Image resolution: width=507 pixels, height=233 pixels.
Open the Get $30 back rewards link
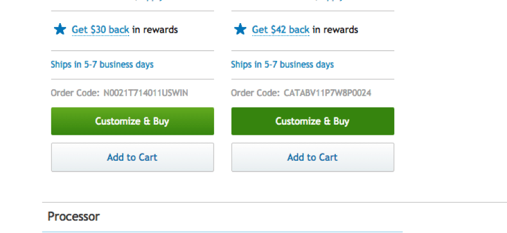(100, 30)
